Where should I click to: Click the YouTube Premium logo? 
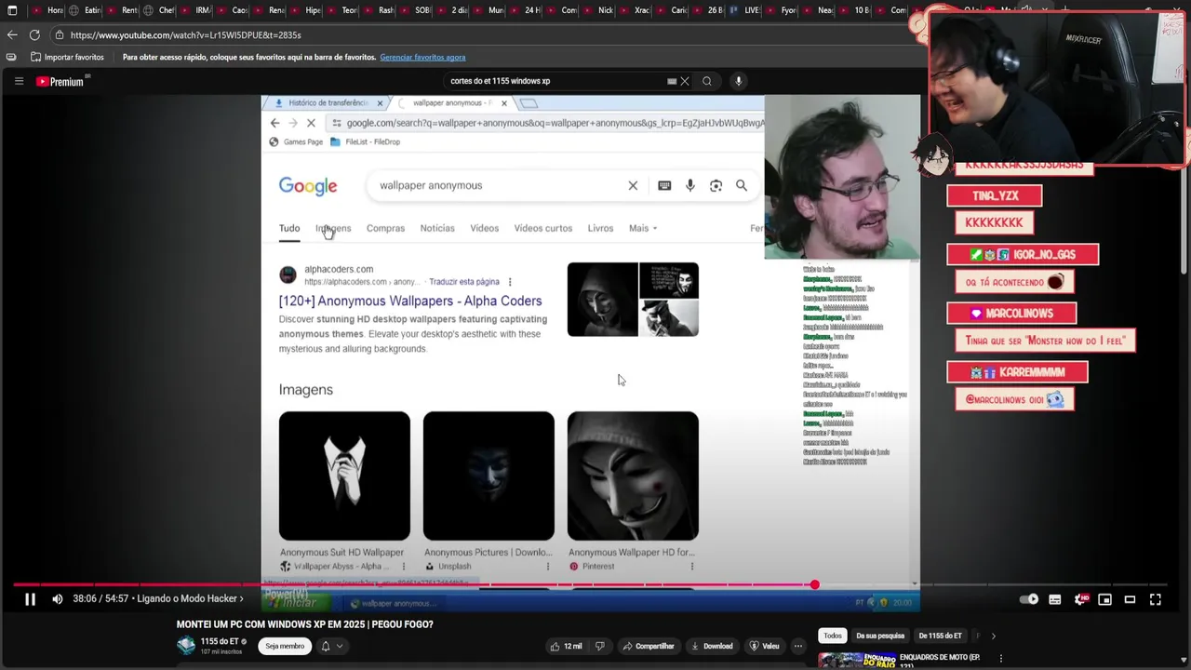point(60,82)
